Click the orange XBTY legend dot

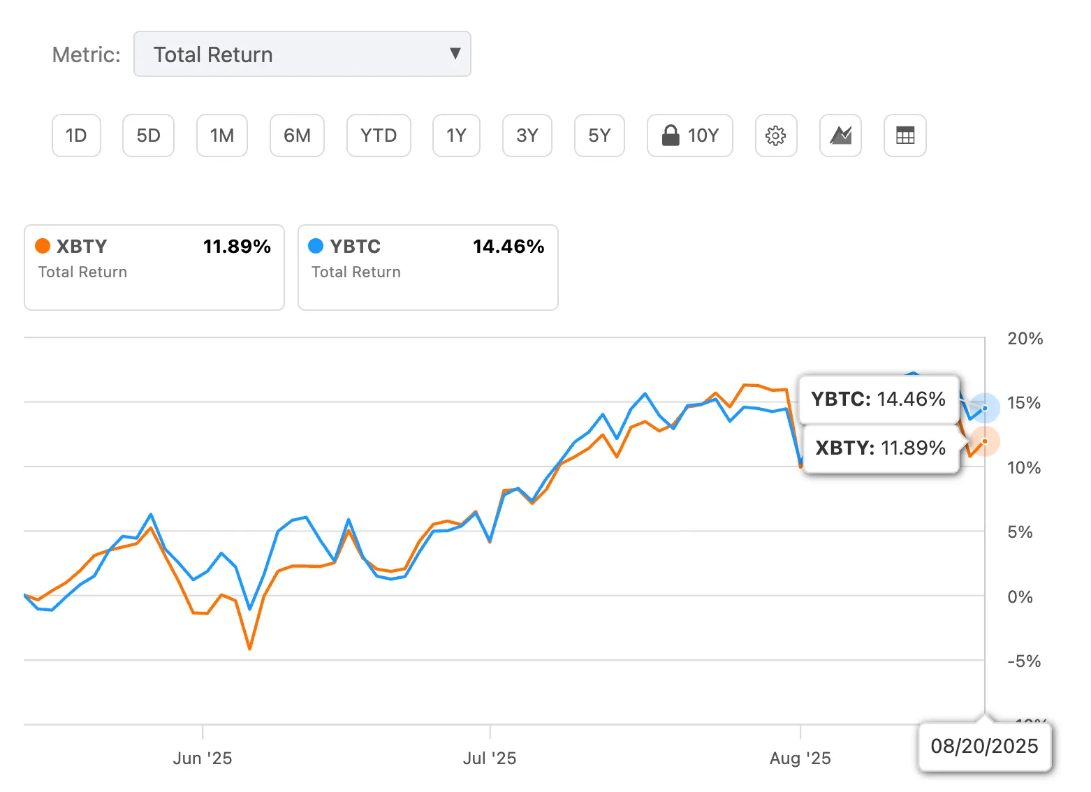42,246
